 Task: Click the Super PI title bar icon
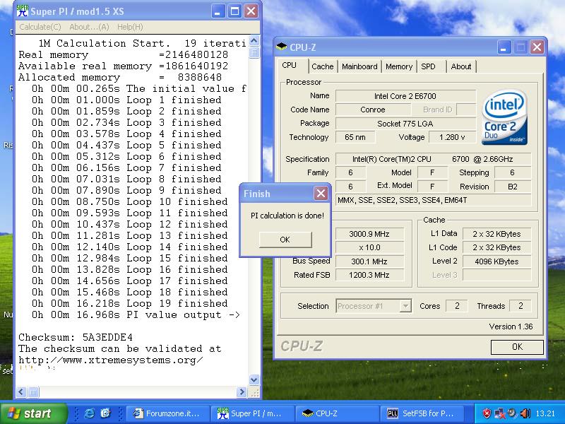tap(23, 11)
